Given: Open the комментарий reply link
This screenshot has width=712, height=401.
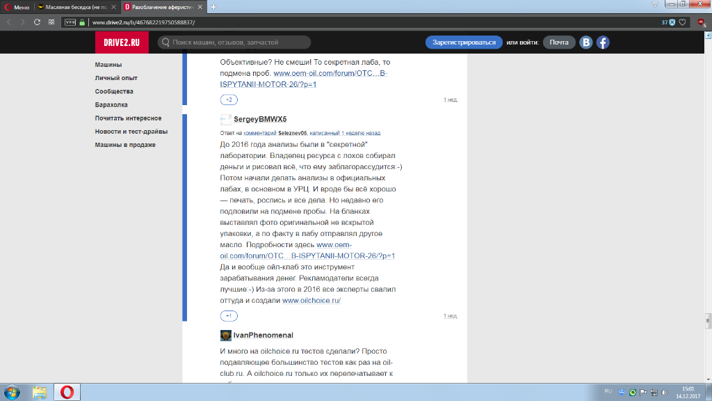Looking at the screenshot, I should pos(260,133).
